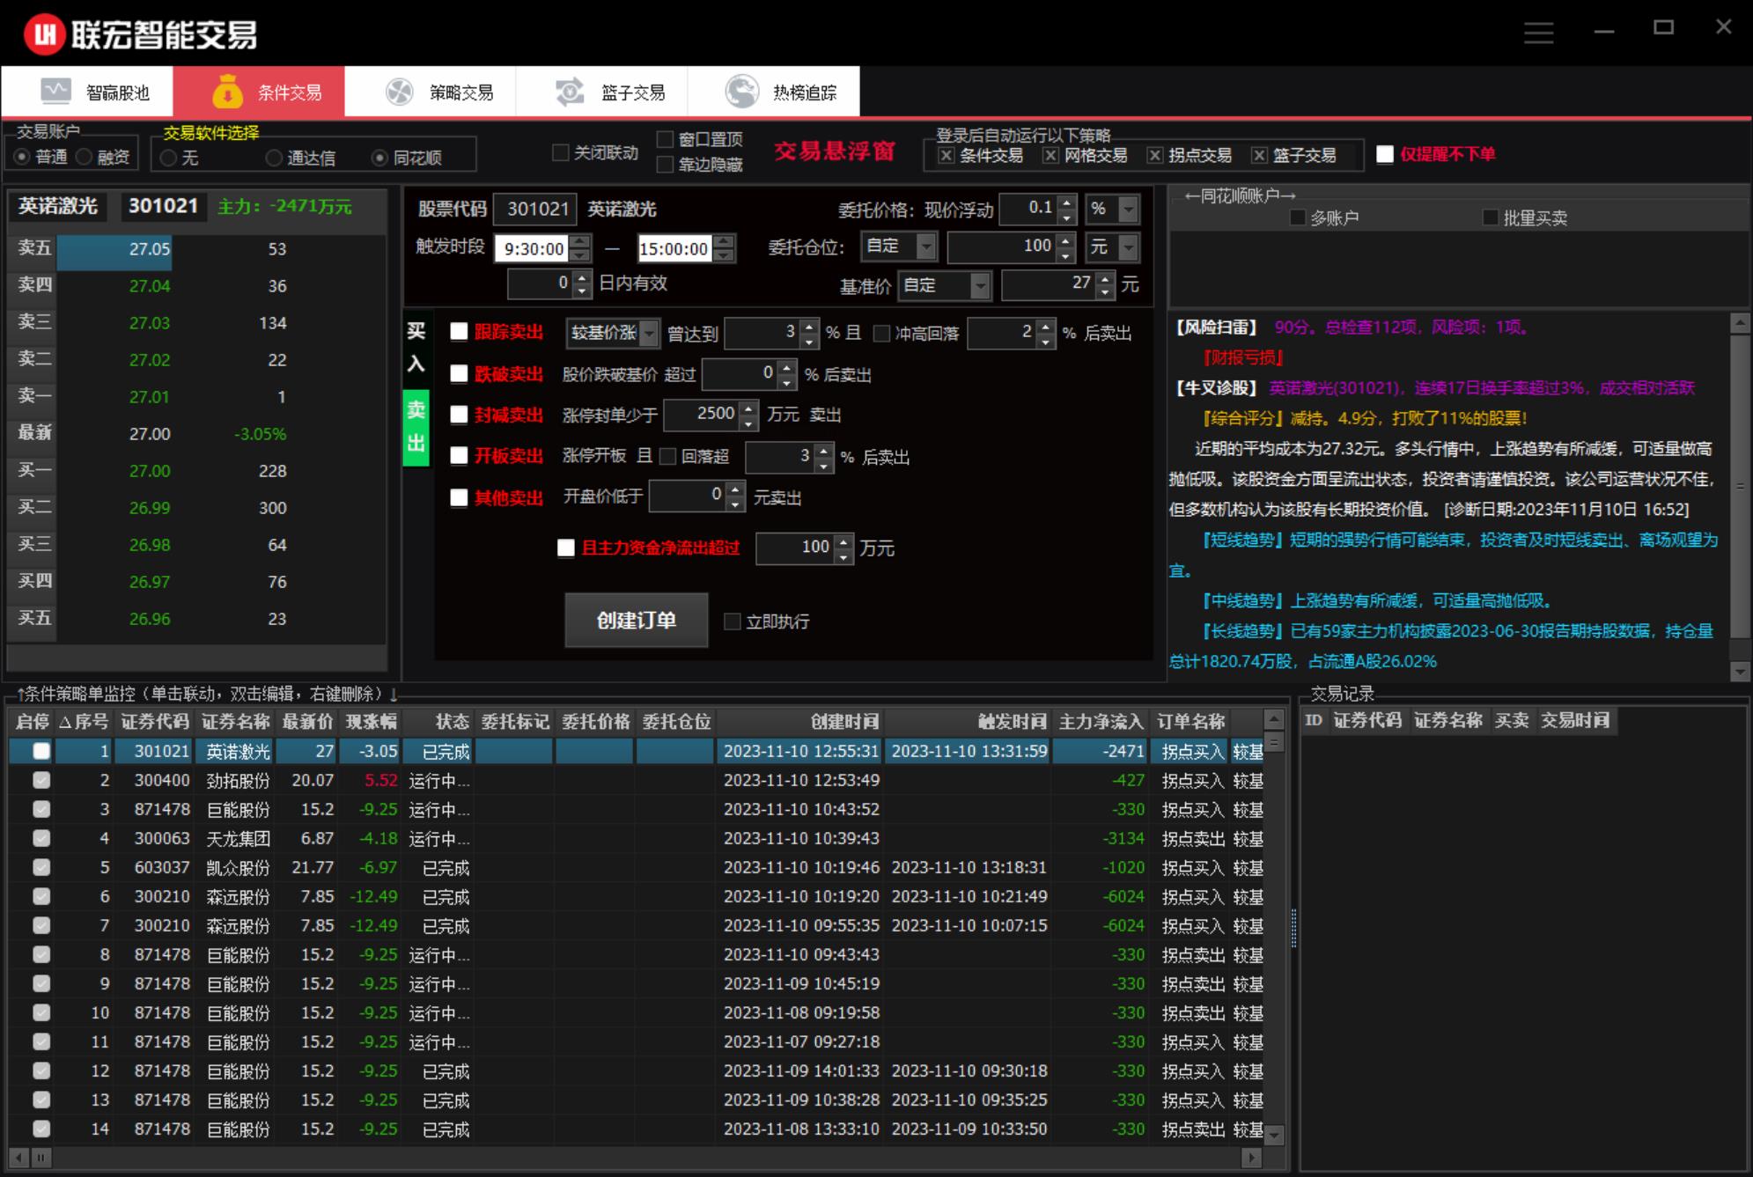Screen dimensions: 1753x1177
Task: Click the 卖一 price 27.01
Action: point(150,397)
